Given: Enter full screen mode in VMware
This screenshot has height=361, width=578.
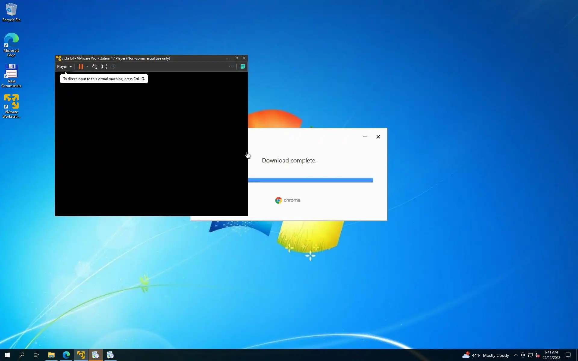Looking at the screenshot, I should [104, 66].
